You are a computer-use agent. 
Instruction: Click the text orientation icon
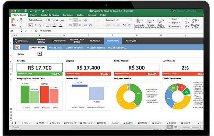tap(86, 20)
